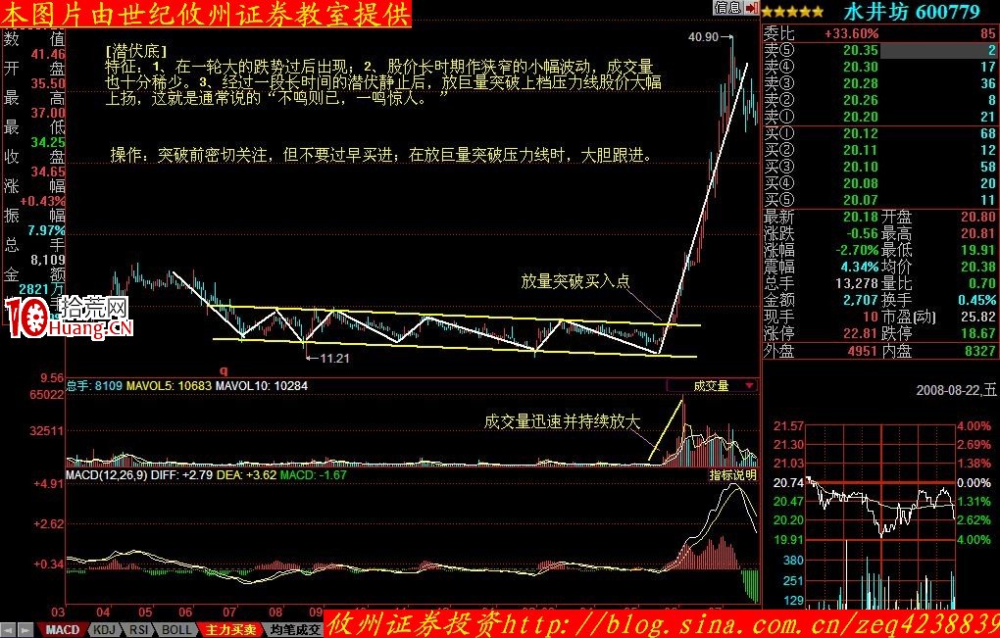Open the BOLL indicator tab
The width and height of the screenshot is (1000, 638).
click(175, 630)
